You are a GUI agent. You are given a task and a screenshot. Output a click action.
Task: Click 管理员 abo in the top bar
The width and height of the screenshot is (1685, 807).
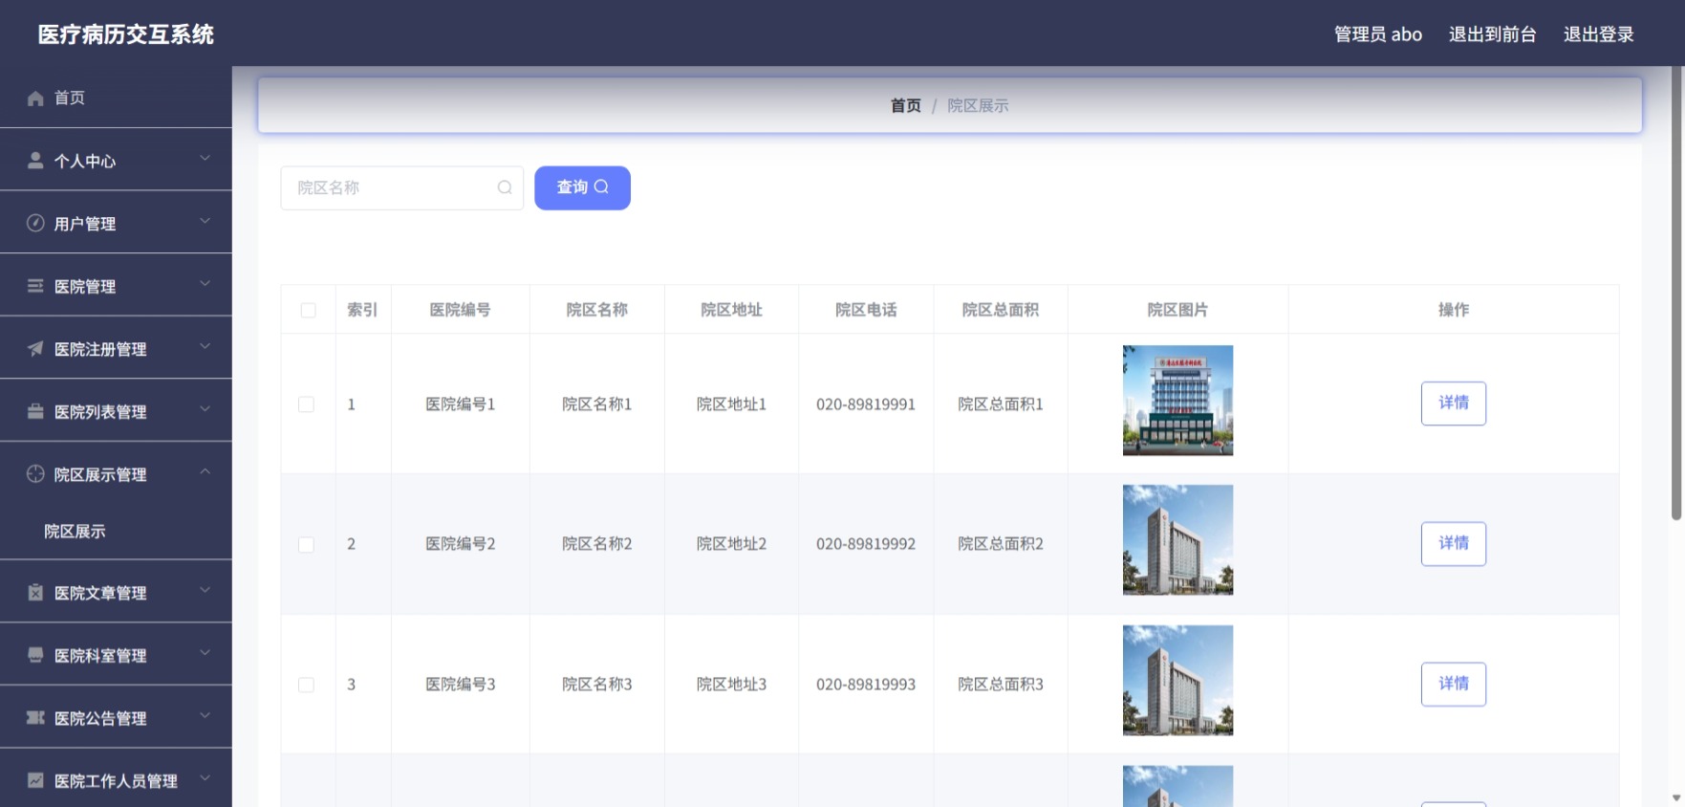[x=1378, y=34]
